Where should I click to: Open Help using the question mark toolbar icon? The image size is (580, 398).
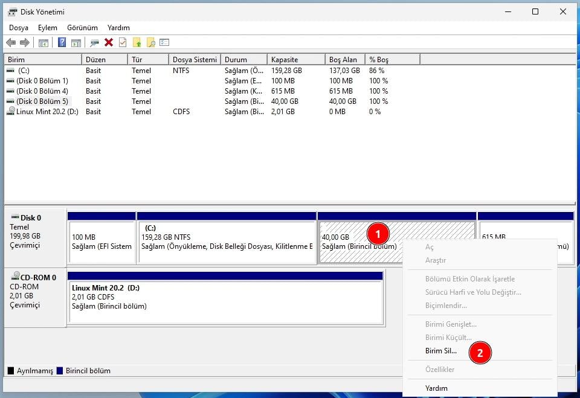[61, 42]
